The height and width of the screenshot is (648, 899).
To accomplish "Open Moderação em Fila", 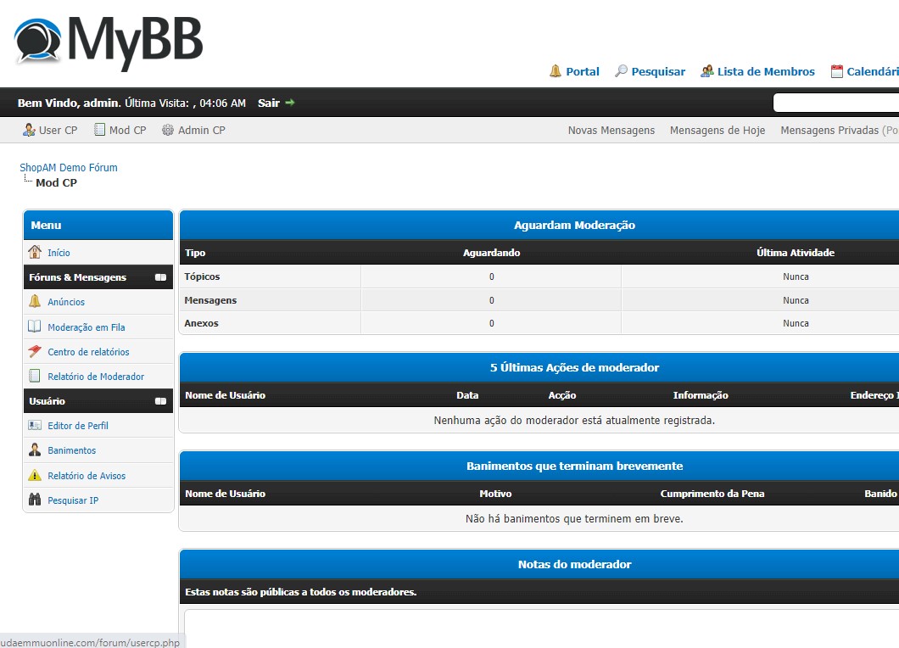I will pos(86,327).
